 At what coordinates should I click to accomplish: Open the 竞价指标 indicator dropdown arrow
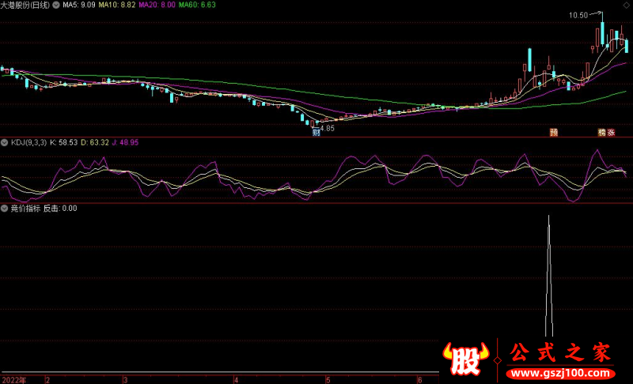(5, 209)
